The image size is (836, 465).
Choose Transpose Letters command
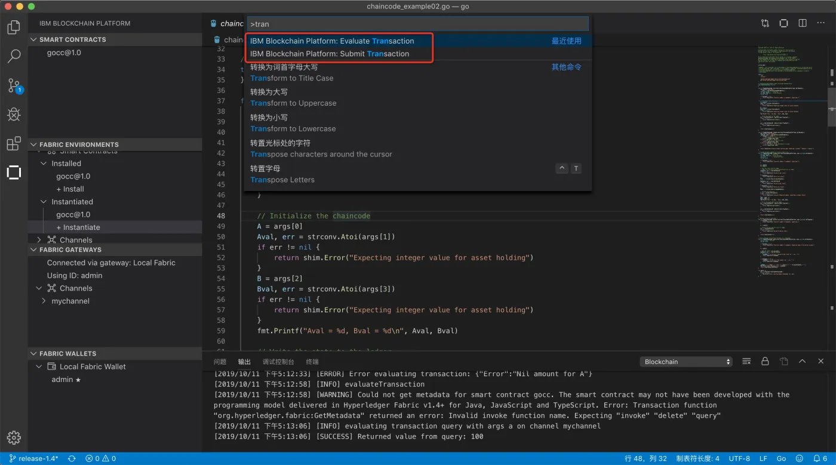[418, 174]
